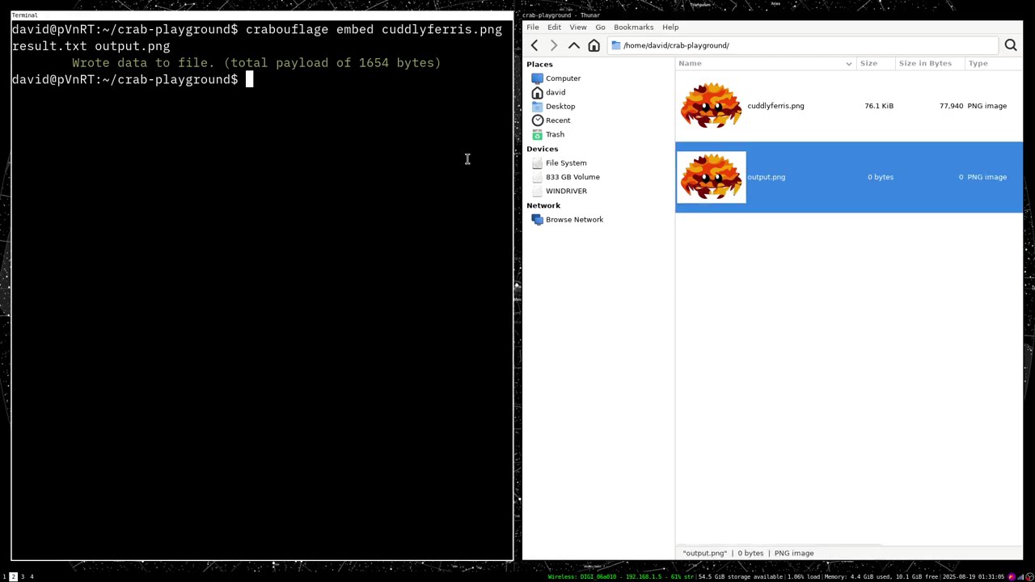The height and width of the screenshot is (582, 1035).
Task: Select the 77,940 bytes cell
Action: click(x=951, y=106)
